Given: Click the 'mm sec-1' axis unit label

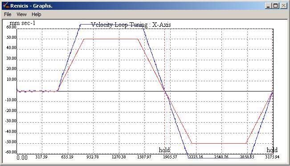Looking at the screenshot, I should point(22,23).
